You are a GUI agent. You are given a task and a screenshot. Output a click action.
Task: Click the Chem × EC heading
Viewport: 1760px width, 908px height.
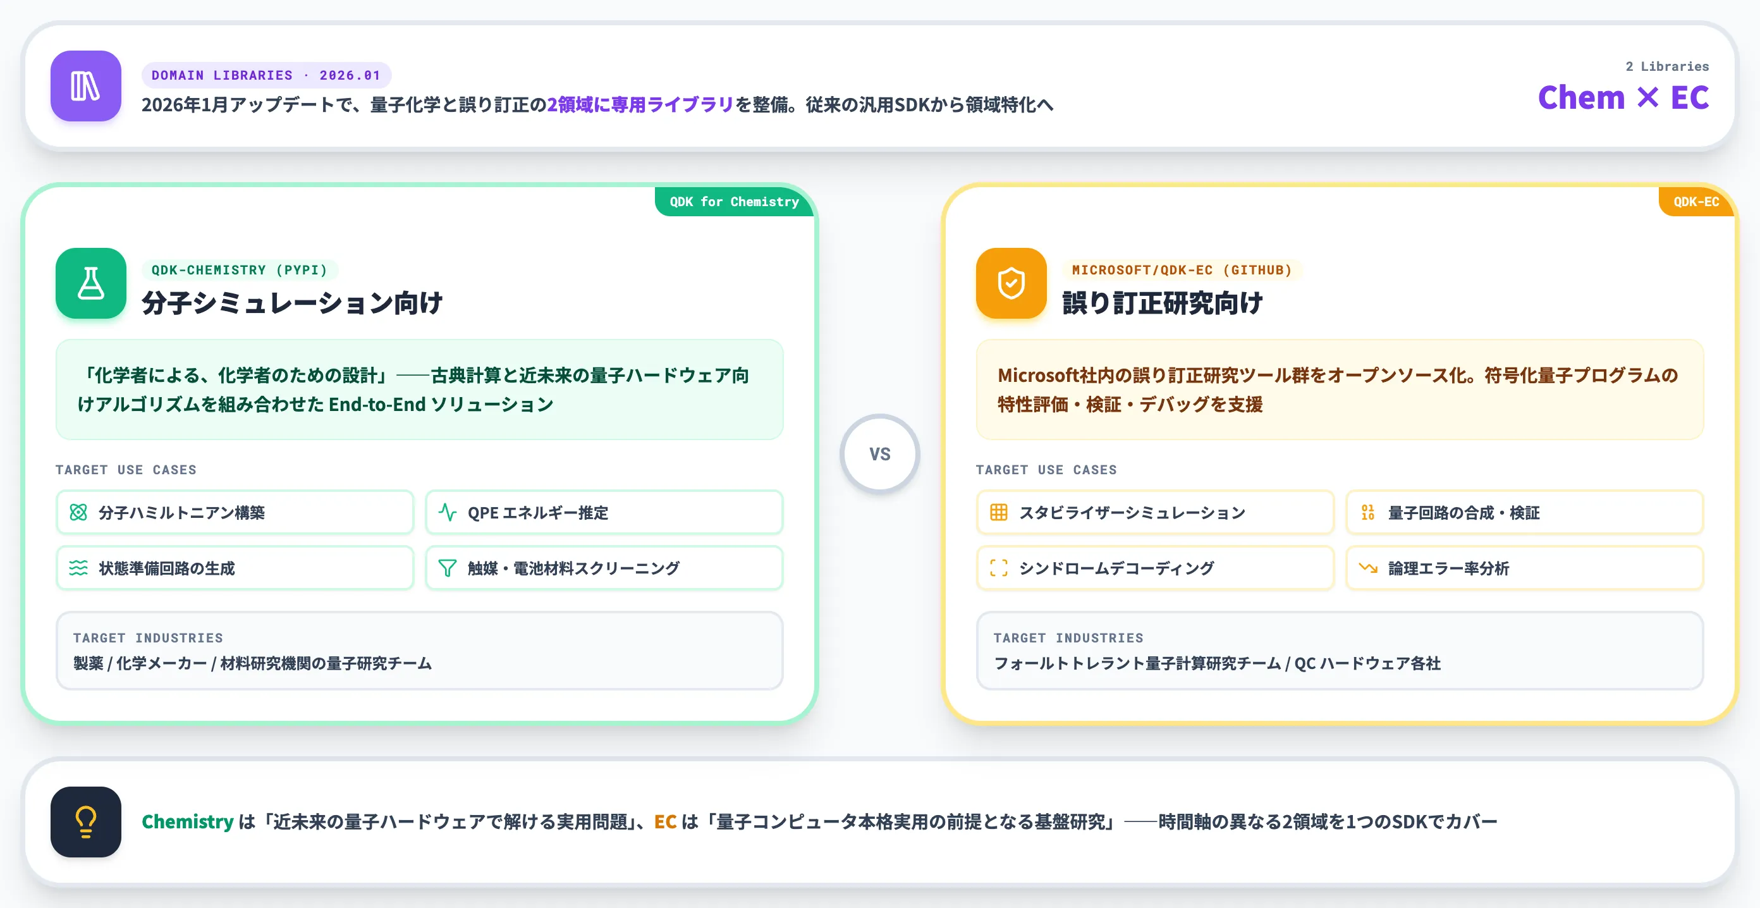click(1623, 98)
